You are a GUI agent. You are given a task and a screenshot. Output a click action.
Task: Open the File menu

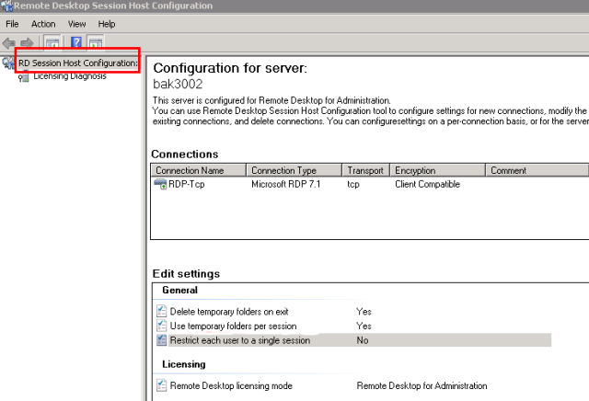point(12,23)
